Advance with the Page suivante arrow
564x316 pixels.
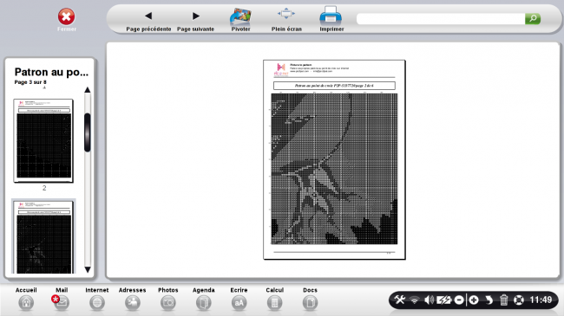pyautogui.click(x=195, y=20)
